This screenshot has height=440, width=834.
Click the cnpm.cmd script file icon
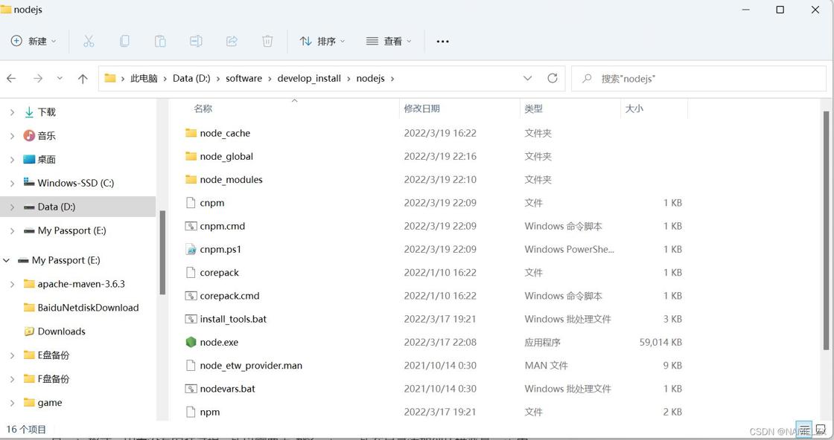(191, 226)
